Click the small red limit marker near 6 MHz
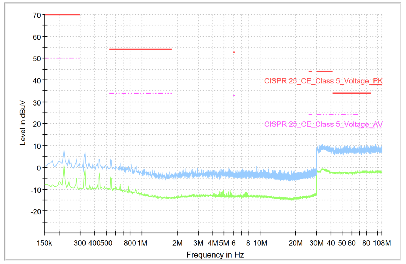Image resolution: width=406 pixels, height=264 pixels. pyautogui.click(x=234, y=52)
